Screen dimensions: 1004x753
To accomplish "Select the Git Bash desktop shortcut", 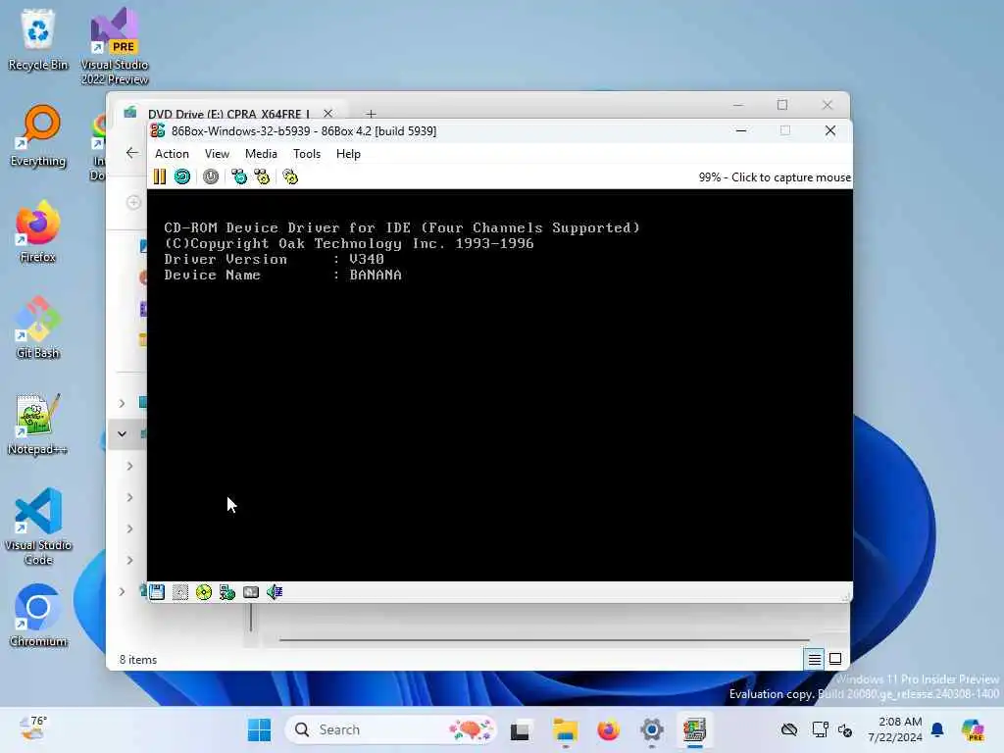I will (38, 327).
